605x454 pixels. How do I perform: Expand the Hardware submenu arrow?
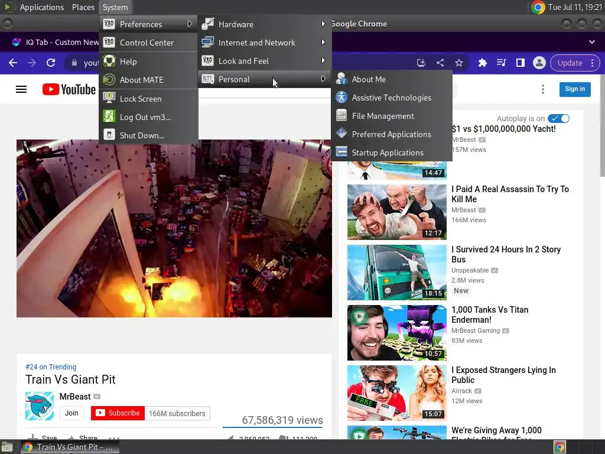323,24
